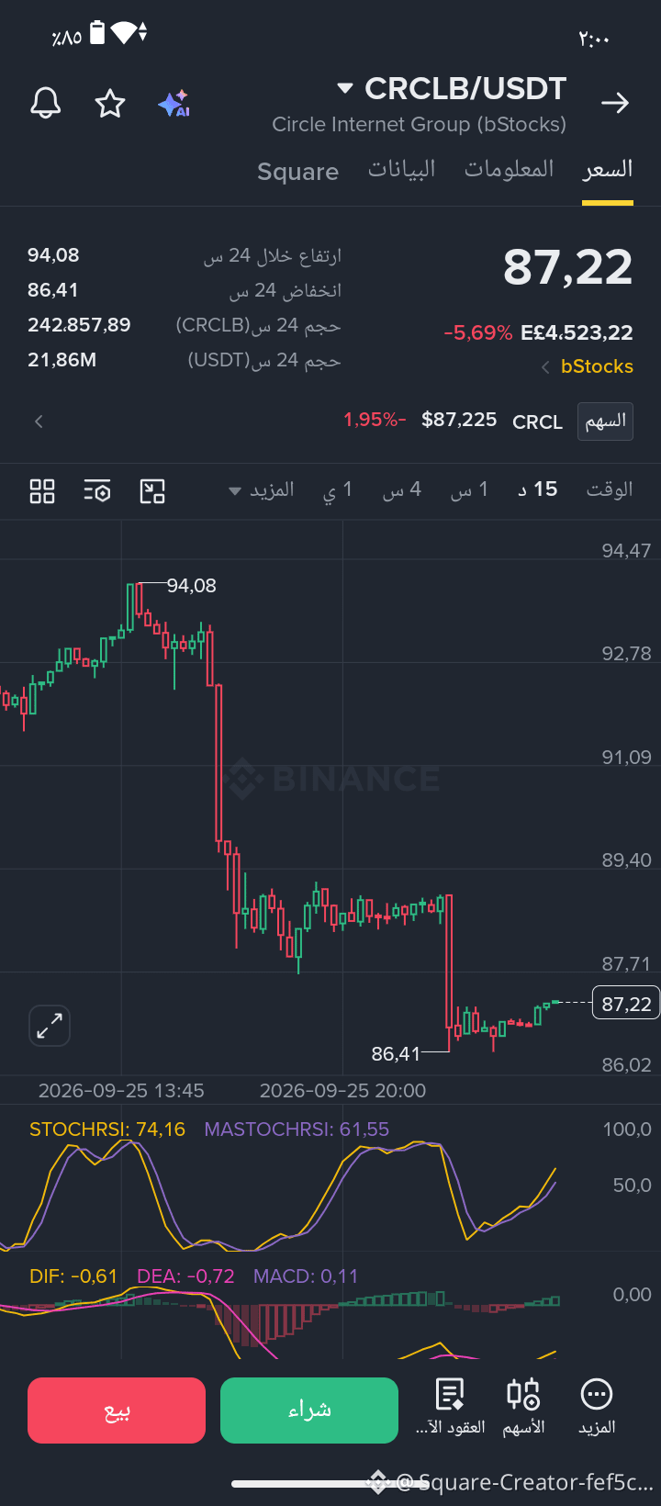Open the AI sparkle assistant icon
The image size is (661, 1506).
click(174, 104)
